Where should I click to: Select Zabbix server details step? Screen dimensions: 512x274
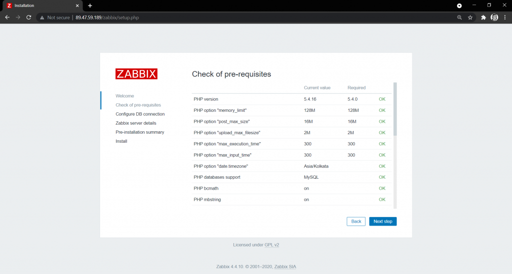(136, 123)
